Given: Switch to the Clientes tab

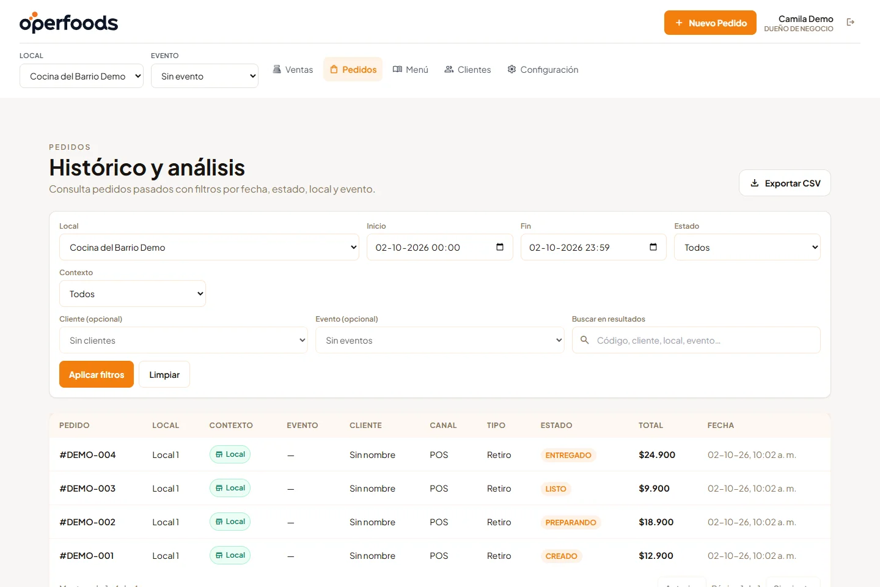Looking at the screenshot, I should (x=468, y=70).
